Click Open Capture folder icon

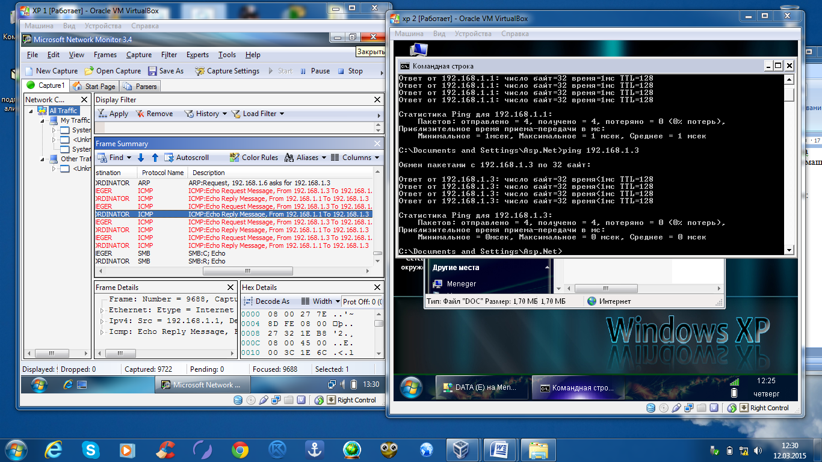[x=89, y=71]
